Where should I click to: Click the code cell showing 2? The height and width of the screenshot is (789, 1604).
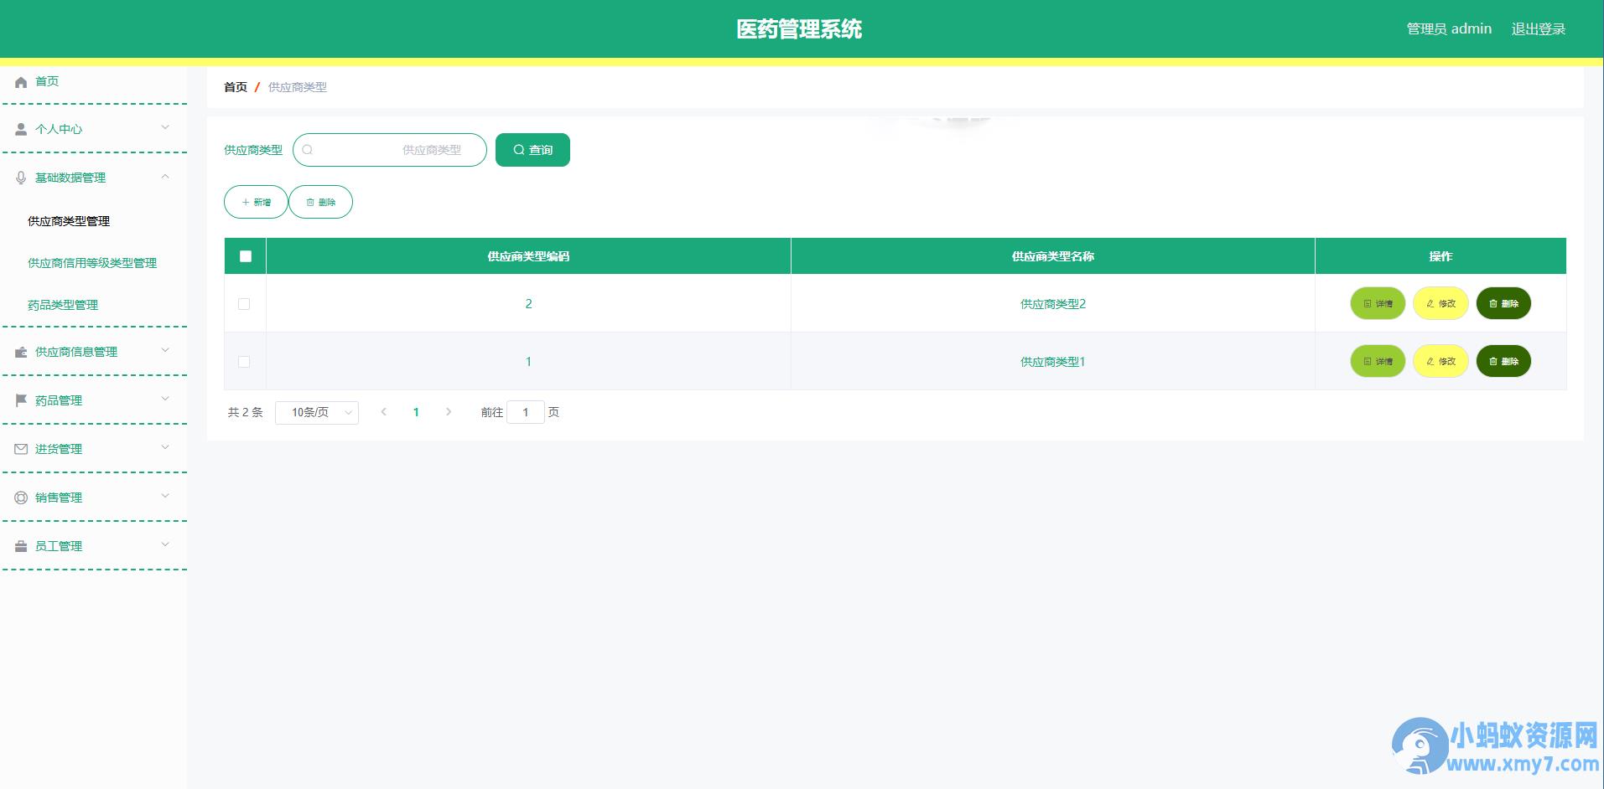(x=528, y=303)
